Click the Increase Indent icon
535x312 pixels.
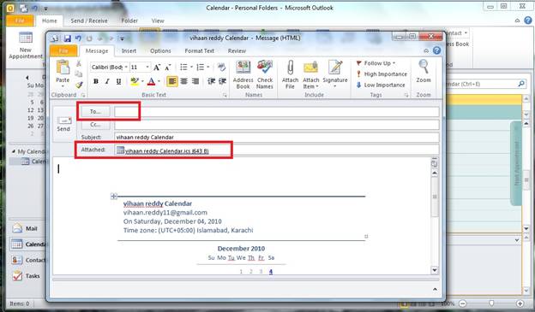pyautogui.click(x=222, y=82)
